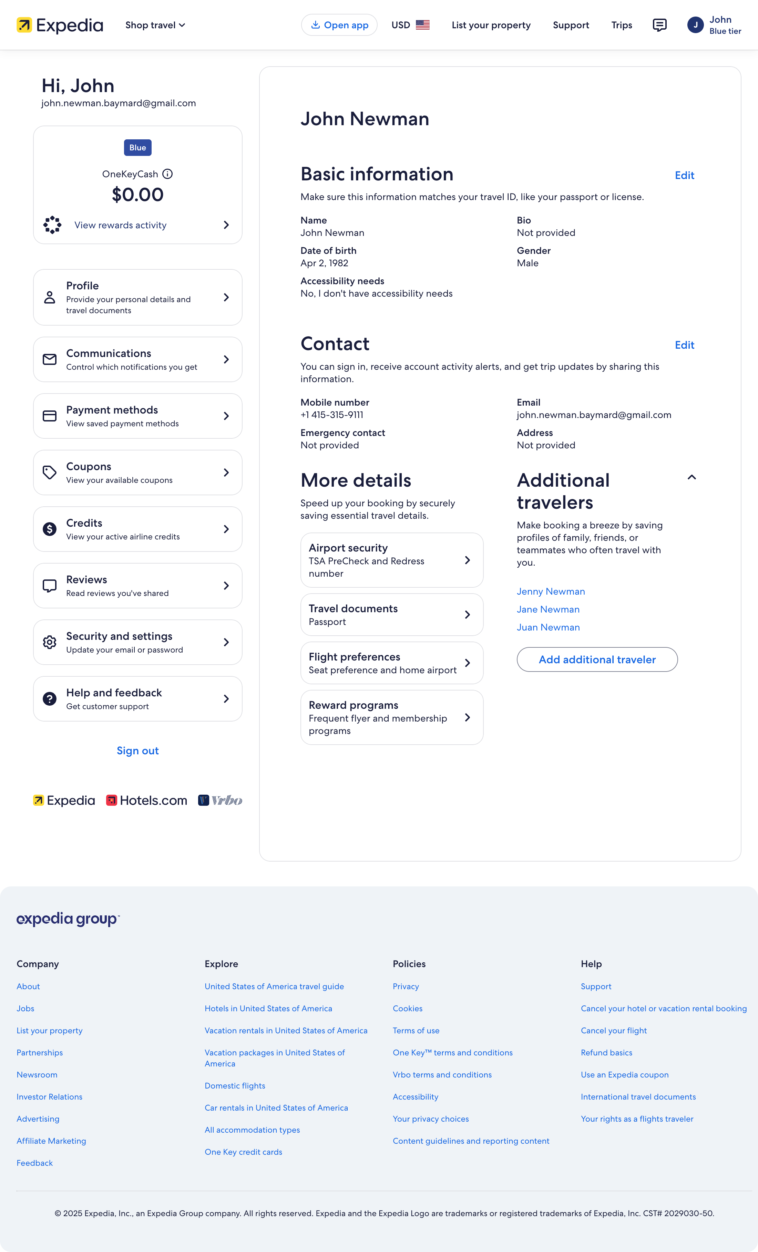Screen dimensions: 758x1252
Task: Open View rewards activity
Action: pos(120,225)
